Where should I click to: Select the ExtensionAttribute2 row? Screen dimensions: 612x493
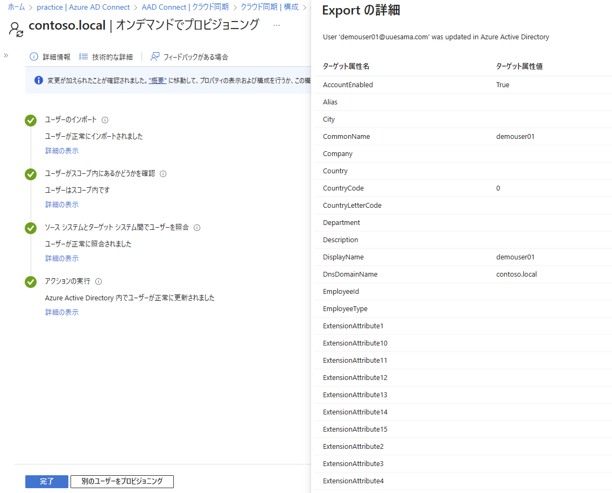click(x=463, y=446)
